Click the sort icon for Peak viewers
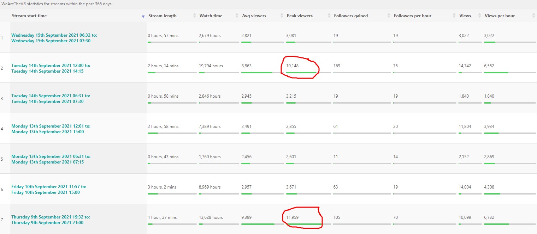 329,16
